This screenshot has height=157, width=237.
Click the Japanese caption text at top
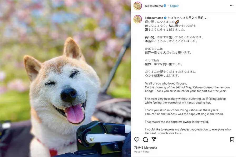click(x=176, y=24)
